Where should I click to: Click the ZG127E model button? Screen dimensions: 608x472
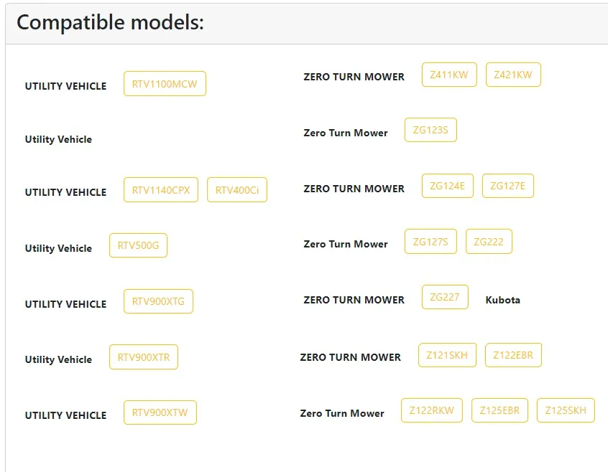click(x=507, y=186)
